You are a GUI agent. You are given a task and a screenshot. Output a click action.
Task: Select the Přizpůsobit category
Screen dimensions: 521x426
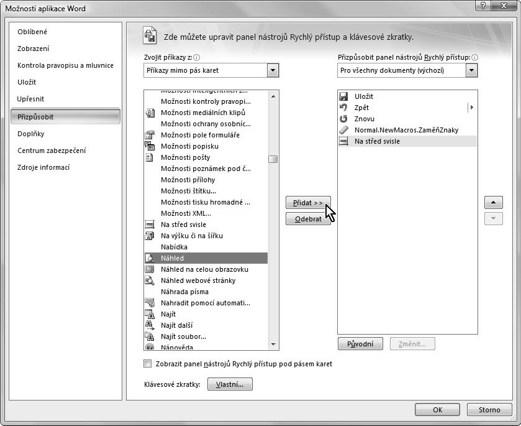click(65, 117)
